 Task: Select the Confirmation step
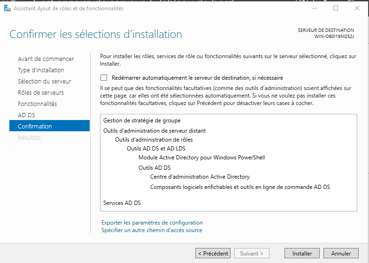pos(35,126)
